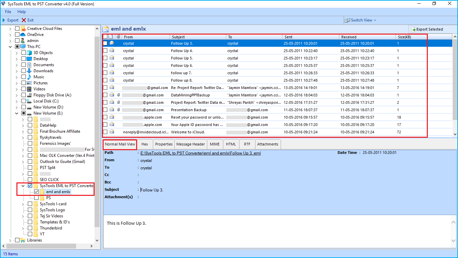Expand the New Volume (D:) node

point(17,107)
